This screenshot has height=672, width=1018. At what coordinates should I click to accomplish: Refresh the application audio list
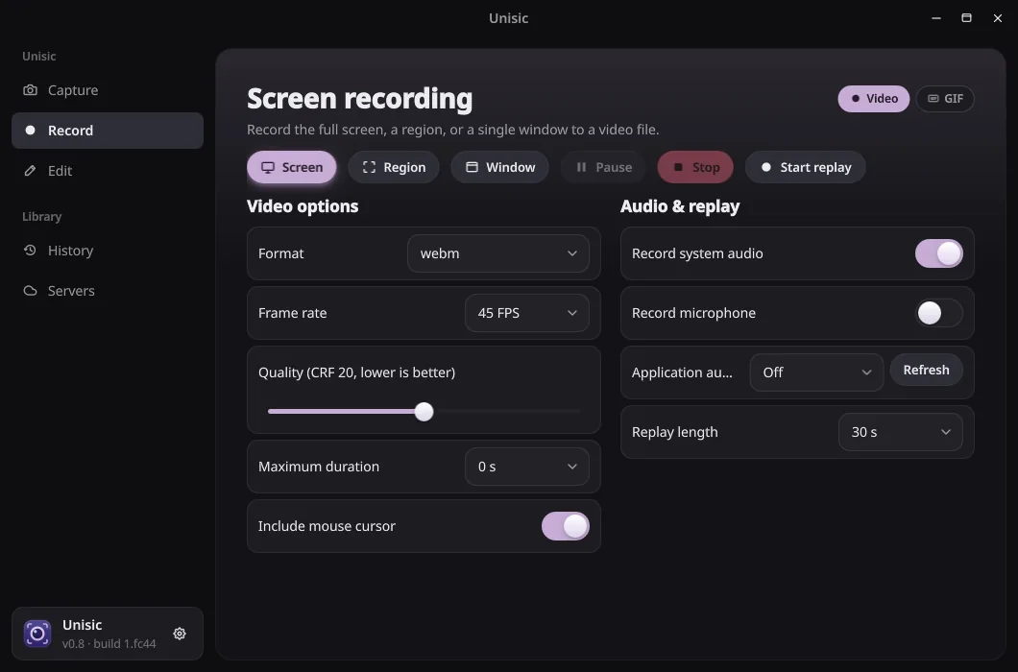click(x=926, y=371)
